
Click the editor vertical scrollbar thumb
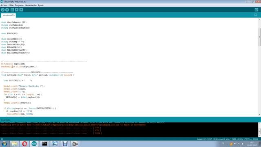[x=259, y=37]
